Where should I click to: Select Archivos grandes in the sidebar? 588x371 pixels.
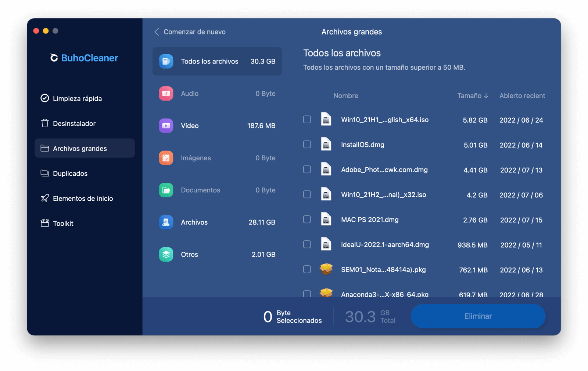pos(85,148)
